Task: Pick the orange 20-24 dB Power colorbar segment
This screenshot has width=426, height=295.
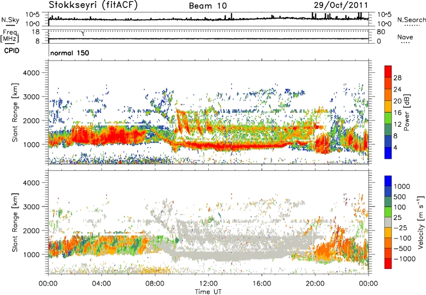Action: pyautogui.click(x=388, y=95)
